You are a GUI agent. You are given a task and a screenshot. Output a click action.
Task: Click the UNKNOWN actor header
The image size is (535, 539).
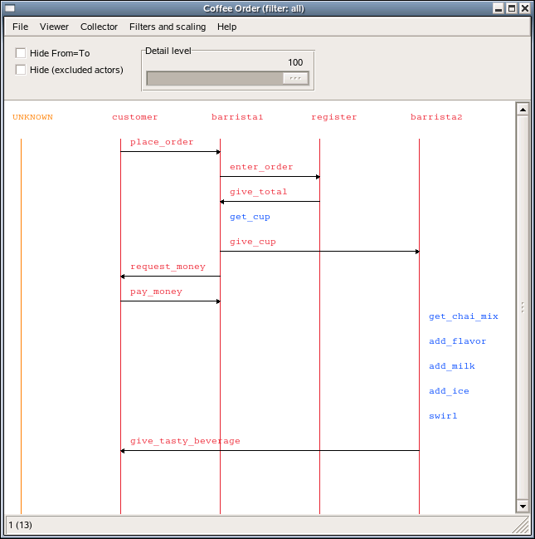(32, 117)
